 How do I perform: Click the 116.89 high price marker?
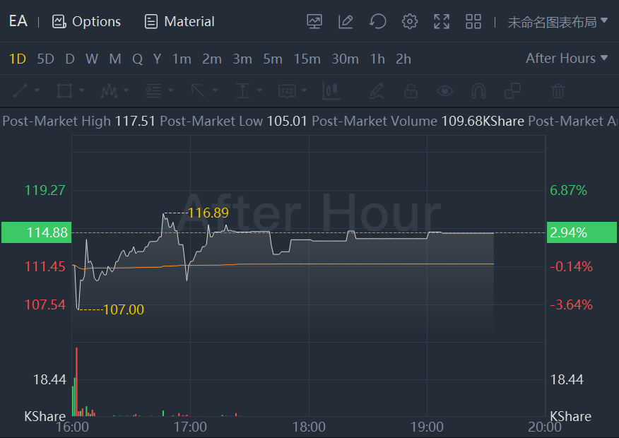click(x=208, y=213)
